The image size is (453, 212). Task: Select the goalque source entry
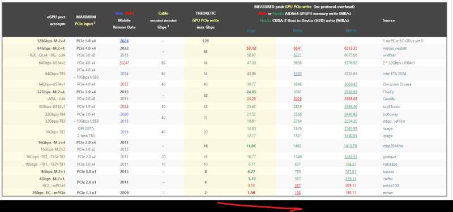point(389,157)
